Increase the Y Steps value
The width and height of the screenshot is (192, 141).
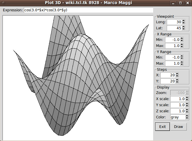pos(177,80)
